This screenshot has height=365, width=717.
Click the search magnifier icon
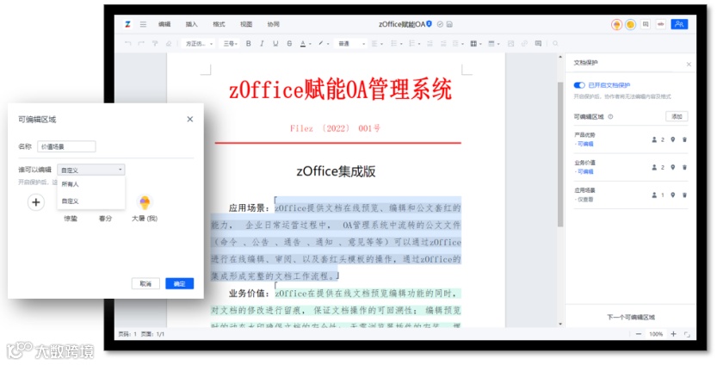point(555,43)
